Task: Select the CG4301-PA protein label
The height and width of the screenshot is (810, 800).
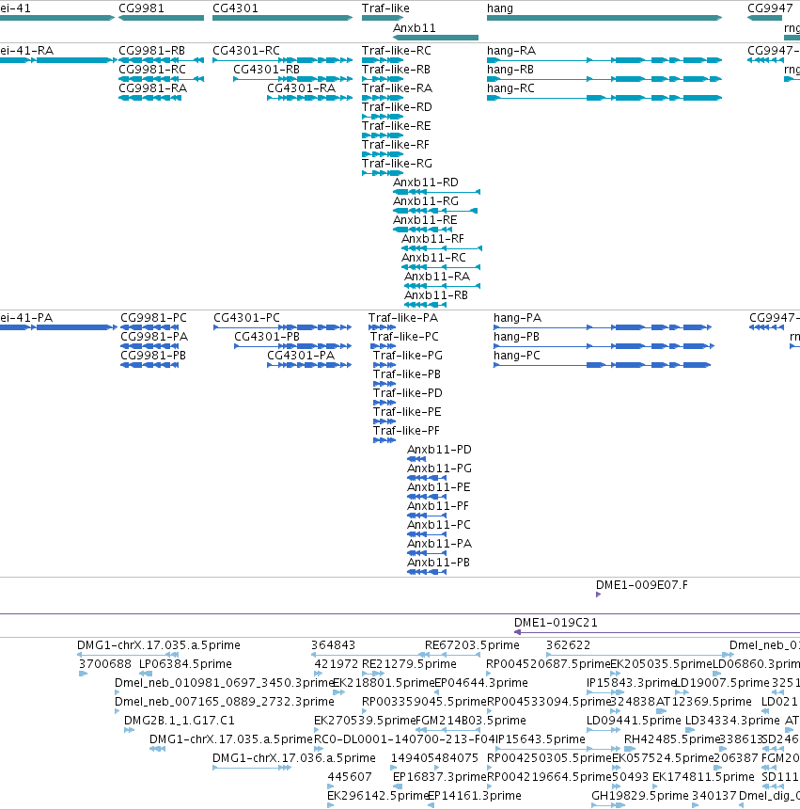Action: coord(301,356)
